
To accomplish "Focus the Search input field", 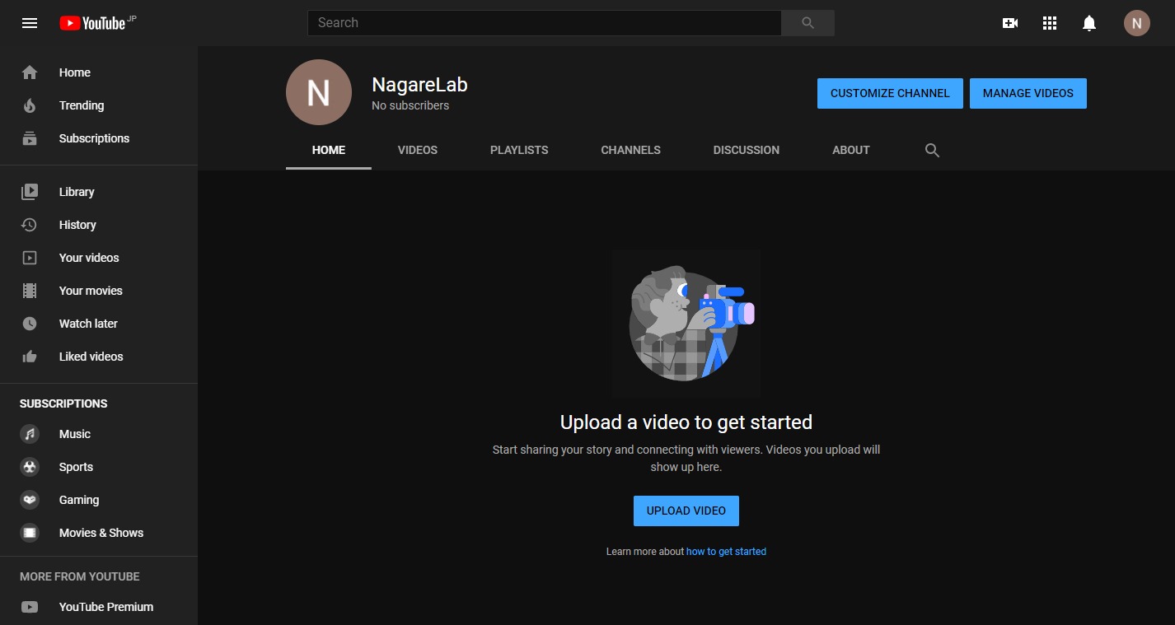I will pyautogui.click(x=544, y=23).
